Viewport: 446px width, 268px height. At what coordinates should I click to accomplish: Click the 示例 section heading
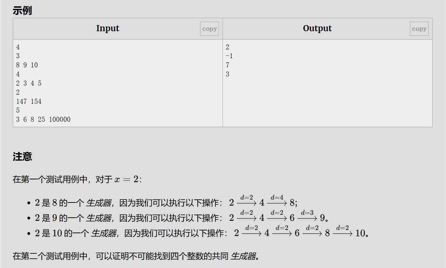pyautogui.click(x=22, y=10)
